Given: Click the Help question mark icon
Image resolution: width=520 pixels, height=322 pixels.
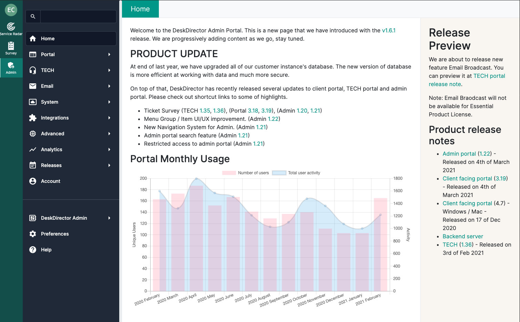Looking at the screenshot, I should [x=33, y=250].
